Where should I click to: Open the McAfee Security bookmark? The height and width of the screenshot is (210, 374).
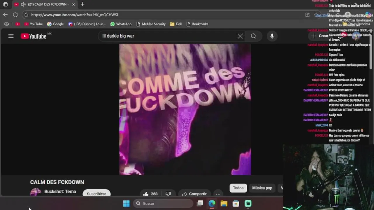pos(151,24)
